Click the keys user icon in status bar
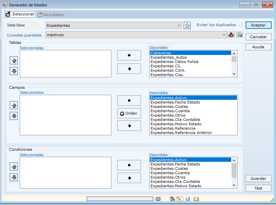The width and height of the screenshot is (276, 205). tap(172, 199)
